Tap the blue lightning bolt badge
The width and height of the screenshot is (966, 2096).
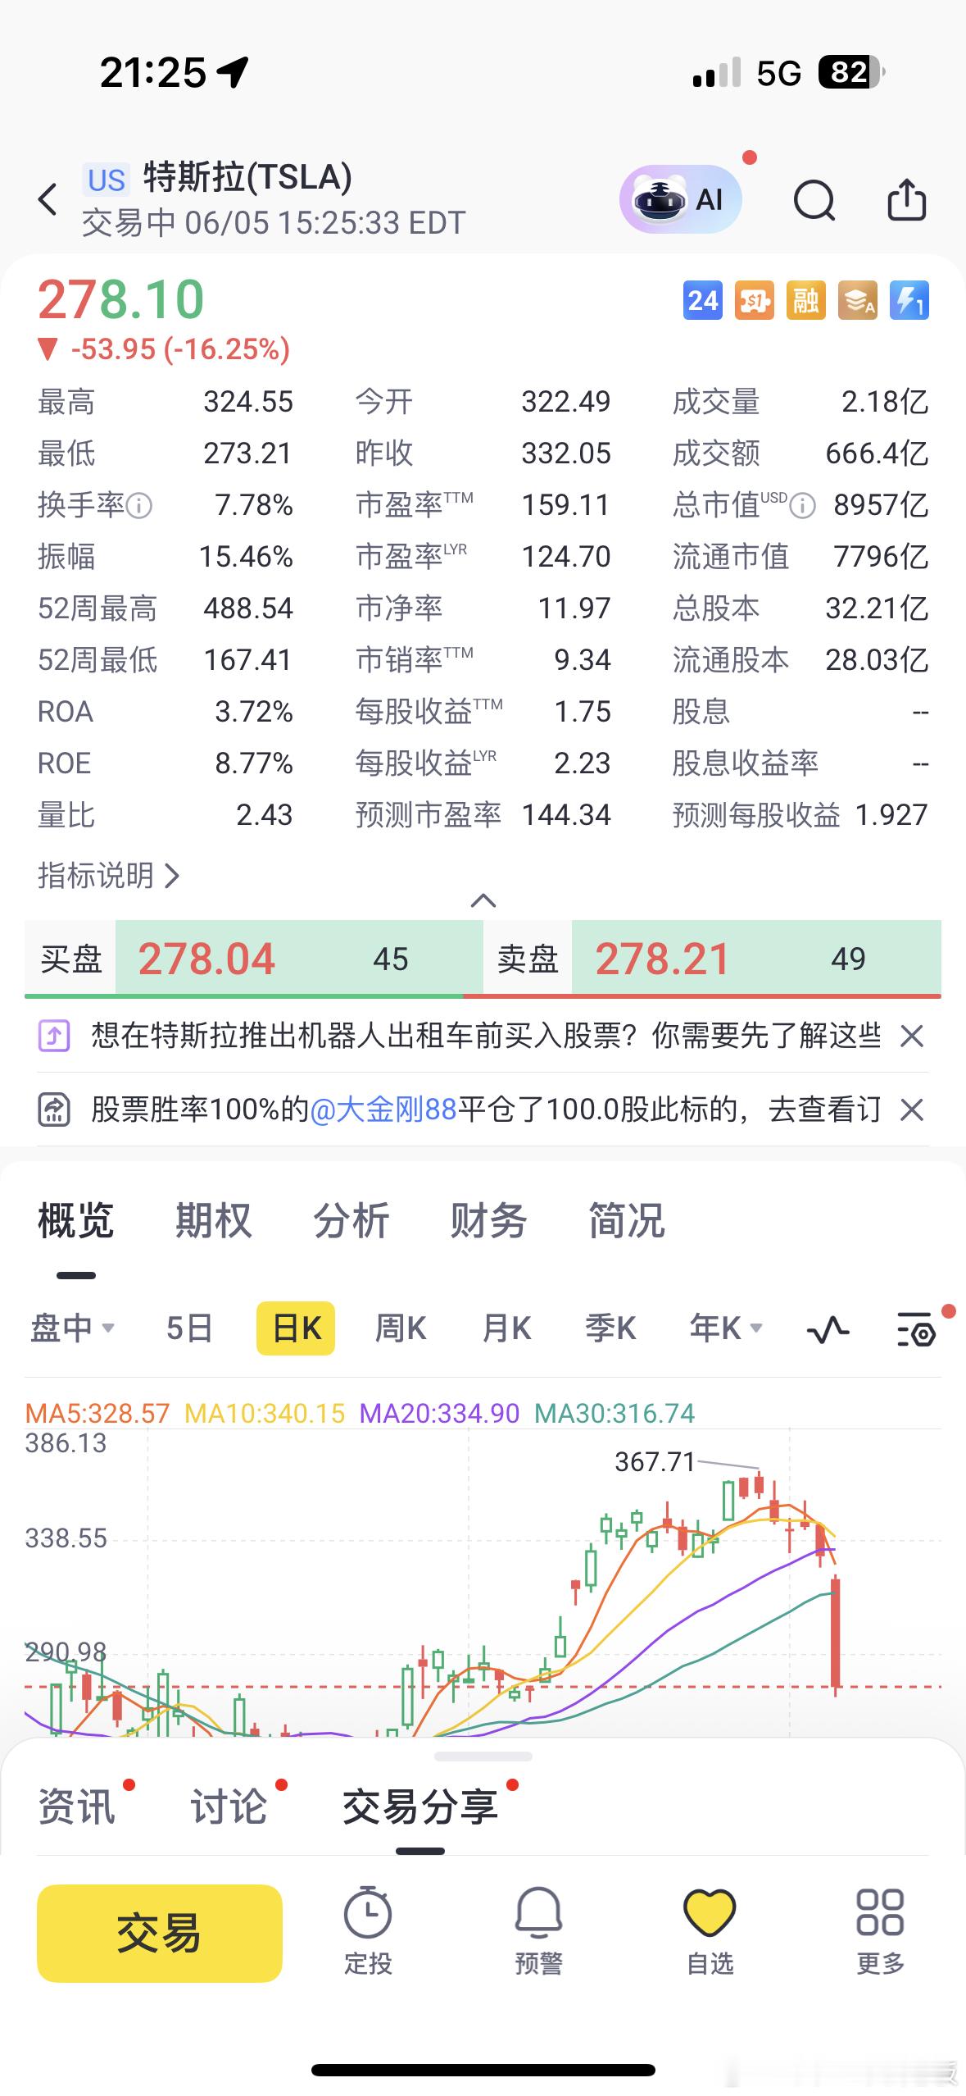[x=909, y=301]
